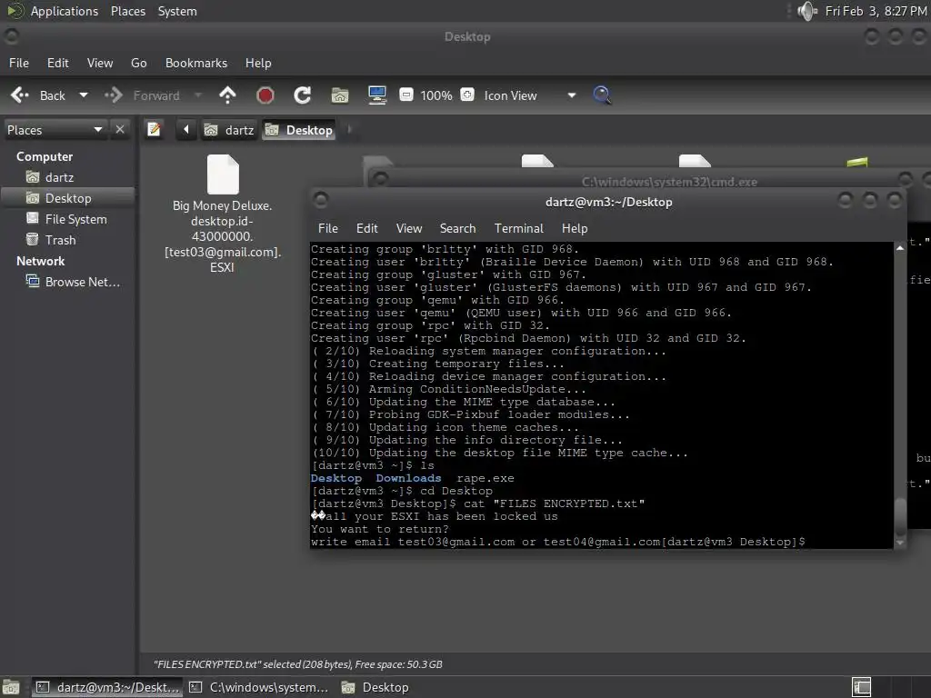The width and height of the screenshot is (931, 698).
Task: Open the Bookmarks menu
Action: point(196,63)
